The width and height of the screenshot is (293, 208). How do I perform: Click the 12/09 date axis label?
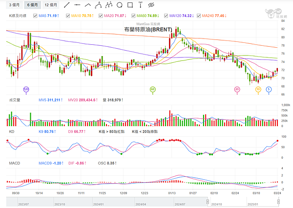coord(124,193)
